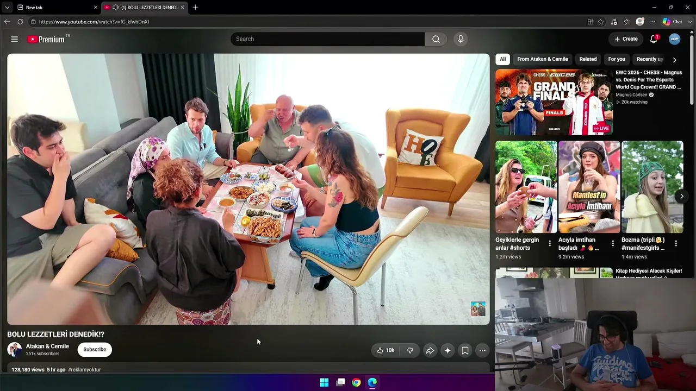
Task: Save the video with the bookmark icon
Action: [x=465, y=350]
